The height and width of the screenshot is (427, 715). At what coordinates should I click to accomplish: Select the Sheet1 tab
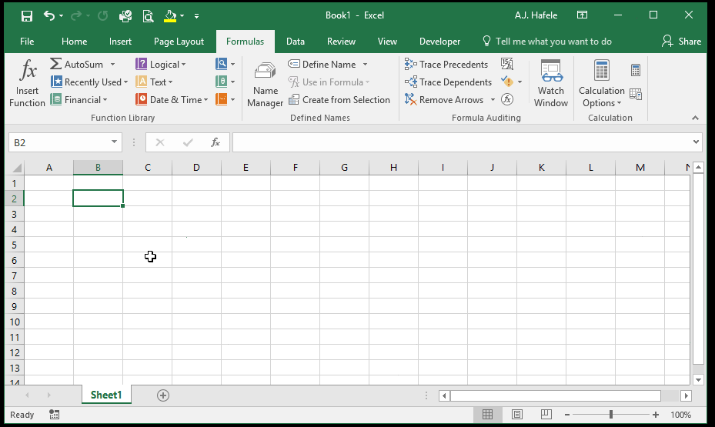106,395
